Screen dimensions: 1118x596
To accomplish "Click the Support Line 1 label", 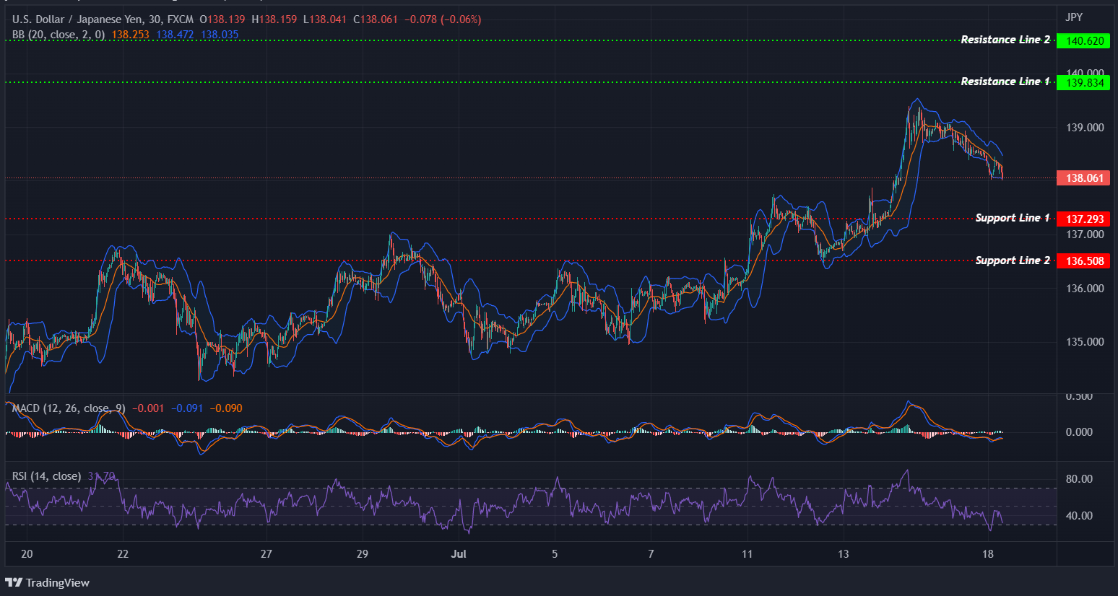I will (x=1011, y=217).
